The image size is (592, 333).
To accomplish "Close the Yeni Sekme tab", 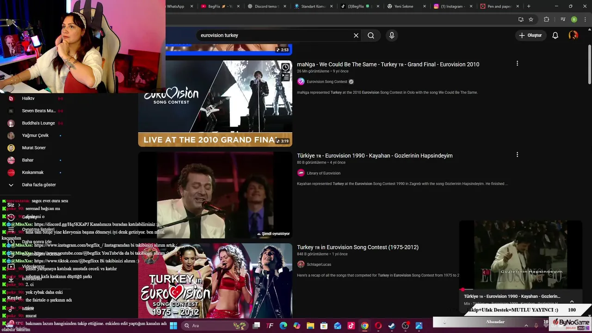I will tap(424, 6).
